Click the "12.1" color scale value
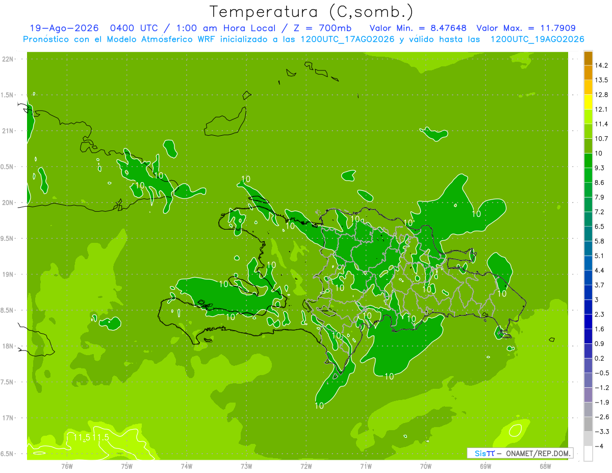The image size is (612, 473). click(601, 109)
